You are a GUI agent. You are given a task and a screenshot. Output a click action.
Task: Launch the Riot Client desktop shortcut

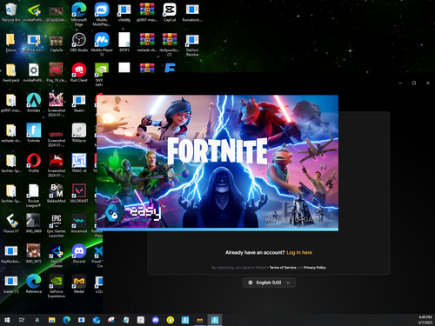(x=79, y=72)
